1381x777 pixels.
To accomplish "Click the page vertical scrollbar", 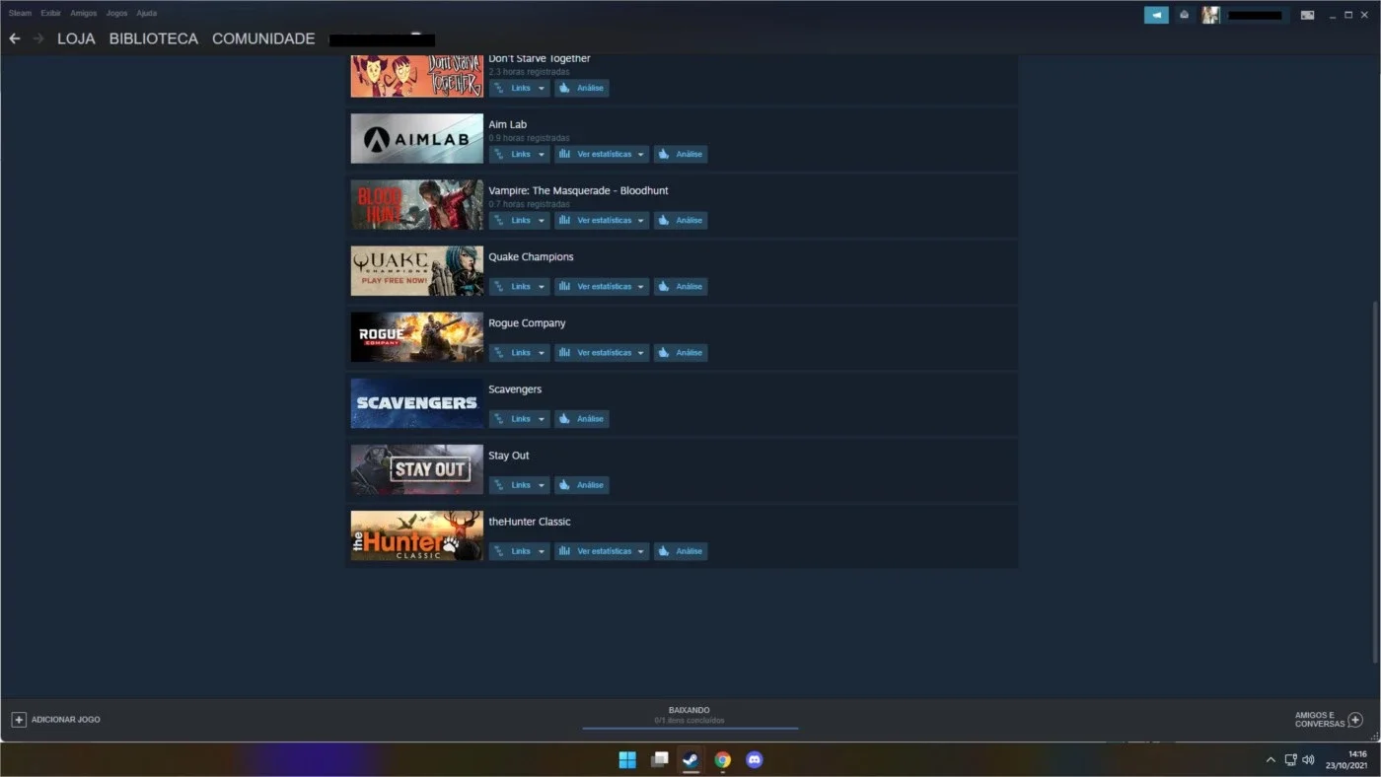I will click(1375, 481).
